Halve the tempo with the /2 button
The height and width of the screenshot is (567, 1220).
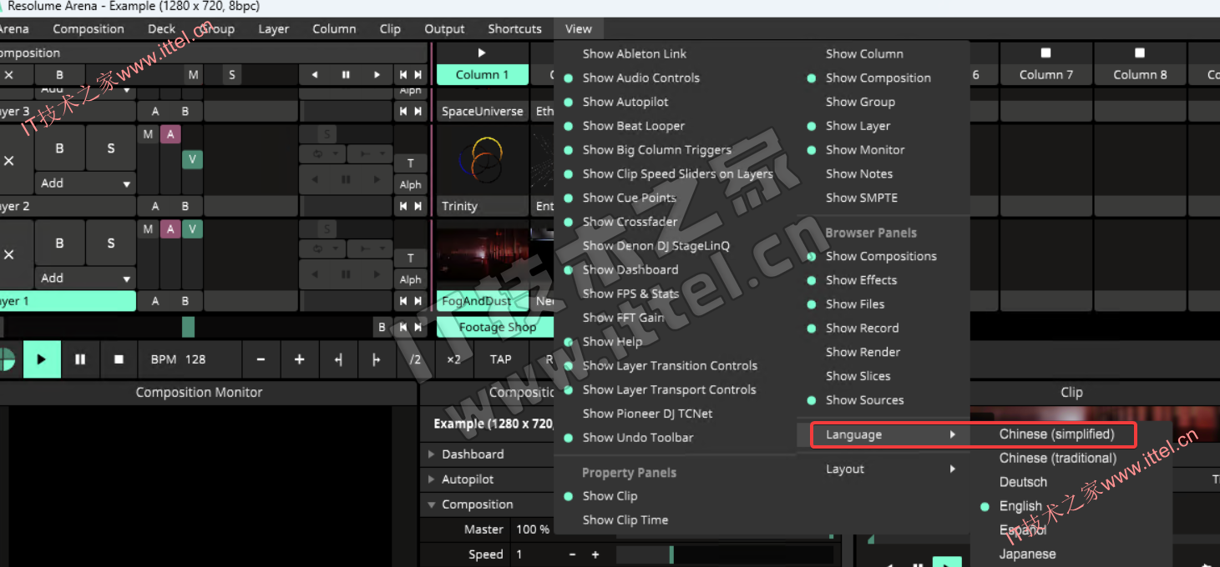coord(415,359)
